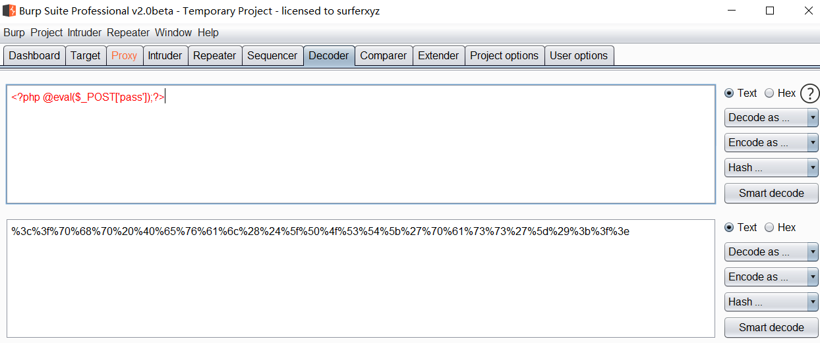The image size is (820, 343).
Task: Switch to the Proxy tab
Action: (x=124, y=56)
